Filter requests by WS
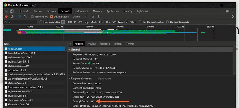Image resolution: width=239 pixels, height=108 pixels. click(114, 22)
